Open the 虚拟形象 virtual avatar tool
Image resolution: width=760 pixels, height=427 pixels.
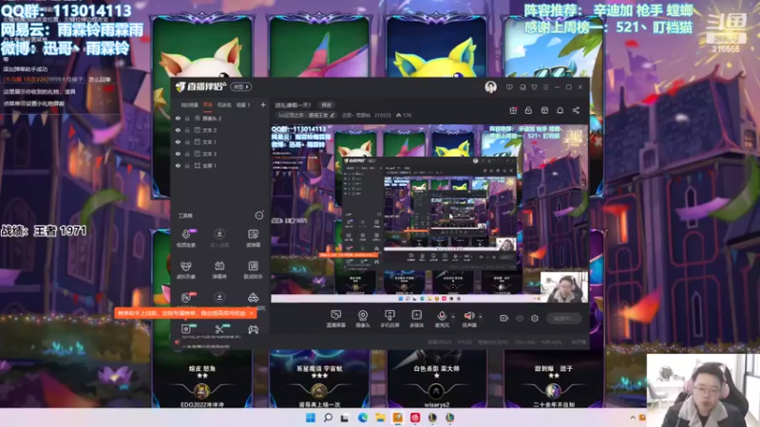click(185, 269)
